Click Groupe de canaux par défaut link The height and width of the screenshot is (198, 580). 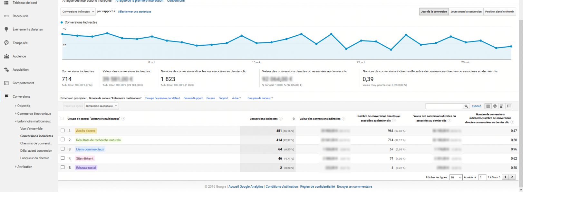[162, 98]
